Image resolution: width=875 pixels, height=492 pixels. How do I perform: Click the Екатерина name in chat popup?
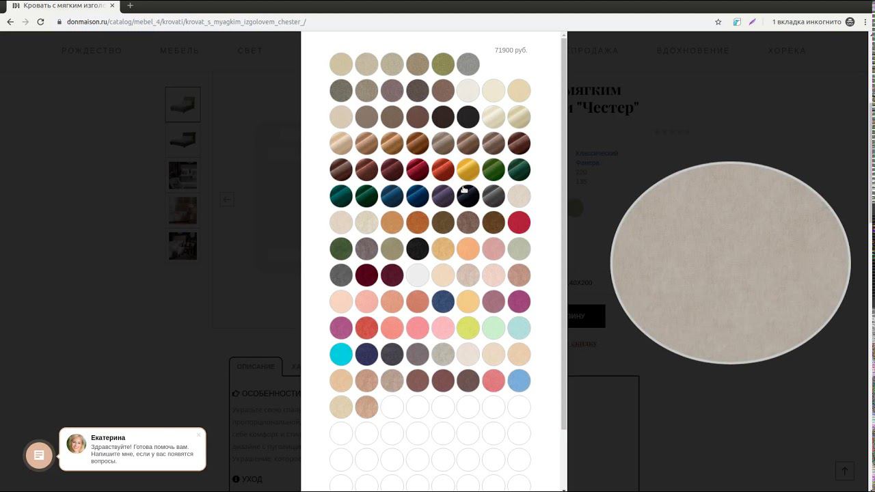(x=108, y=437)
